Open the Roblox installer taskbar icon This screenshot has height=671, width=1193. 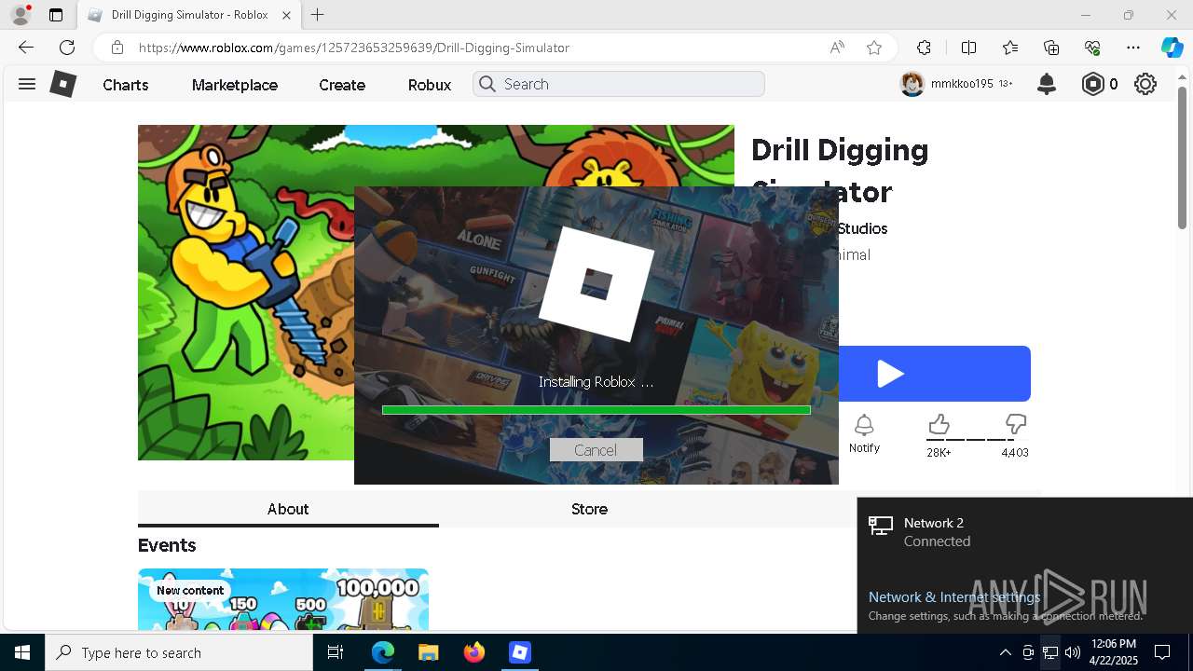pyautogui.click(x=520, y=652)
